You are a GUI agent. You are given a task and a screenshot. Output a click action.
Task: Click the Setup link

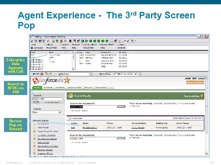coord(188,78)
